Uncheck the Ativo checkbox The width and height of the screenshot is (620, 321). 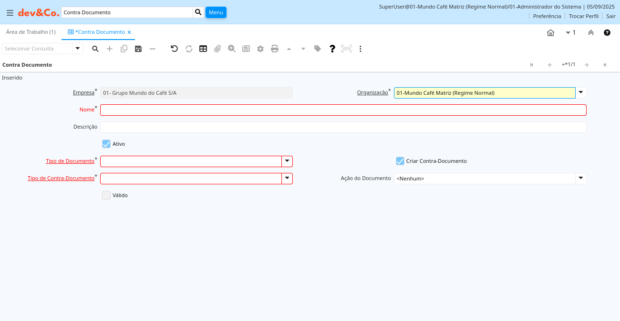106,144
